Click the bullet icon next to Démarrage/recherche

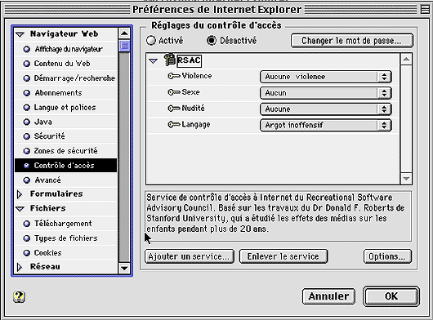27,78
